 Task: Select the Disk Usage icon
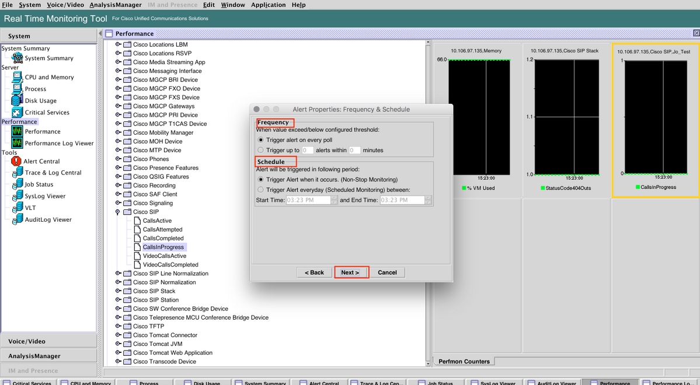18,100
